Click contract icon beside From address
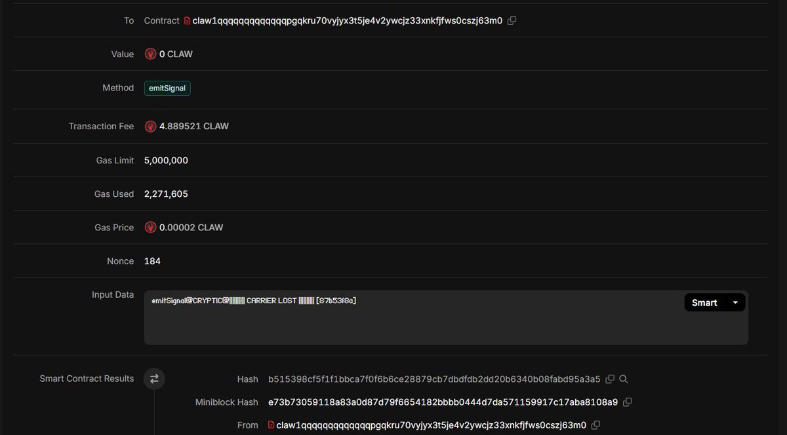 [x=271, y=425]
